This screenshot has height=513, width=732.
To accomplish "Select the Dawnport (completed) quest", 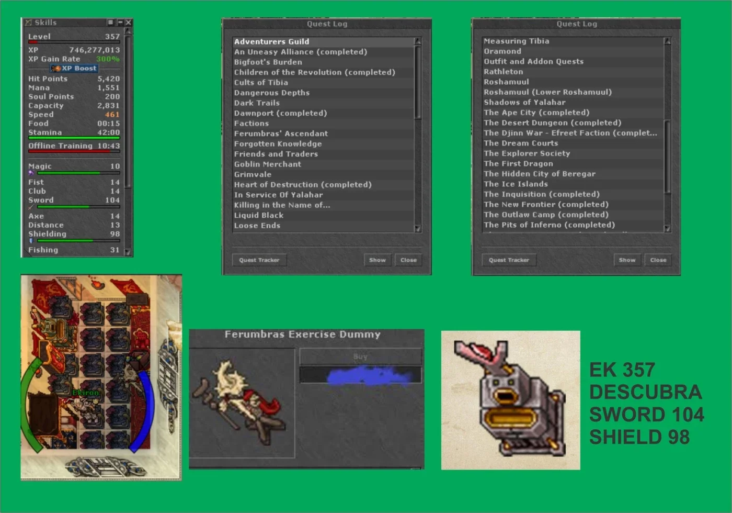I will [x=323, y=113].
